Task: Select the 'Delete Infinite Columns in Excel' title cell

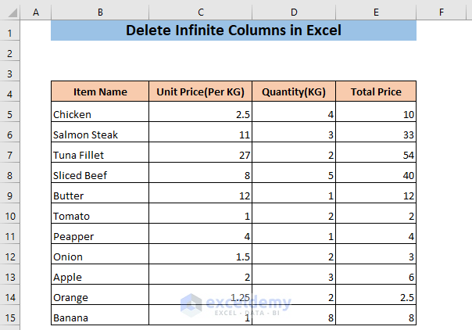Action: [x=233, y=31]
